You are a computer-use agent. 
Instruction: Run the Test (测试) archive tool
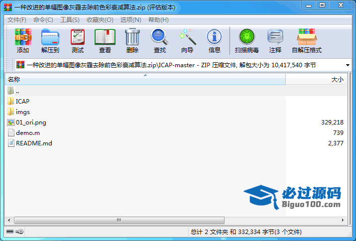pos(78,37)
